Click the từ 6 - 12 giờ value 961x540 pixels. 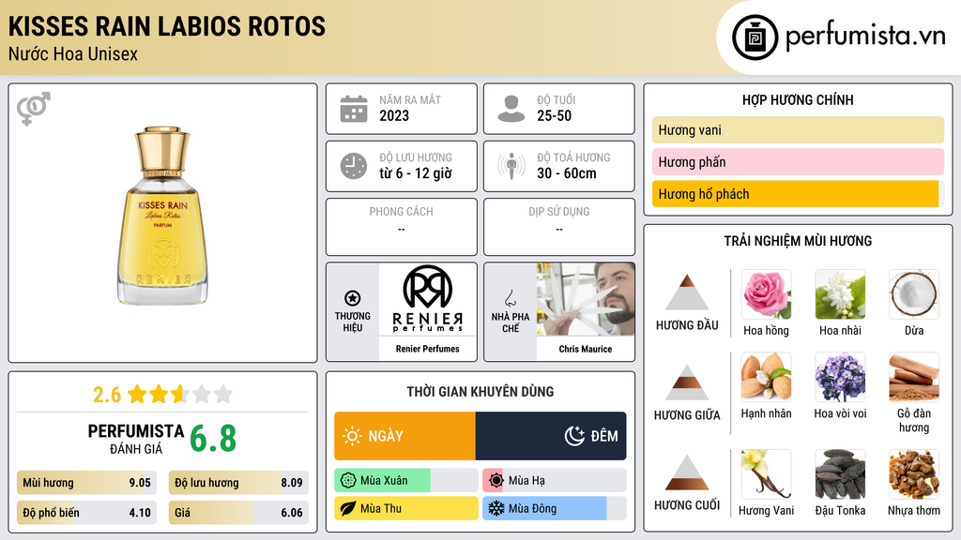(416, 173)
